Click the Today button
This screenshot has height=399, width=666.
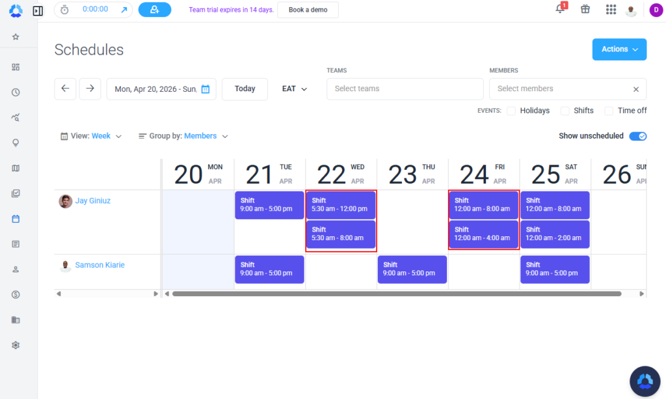pos(245,89)
